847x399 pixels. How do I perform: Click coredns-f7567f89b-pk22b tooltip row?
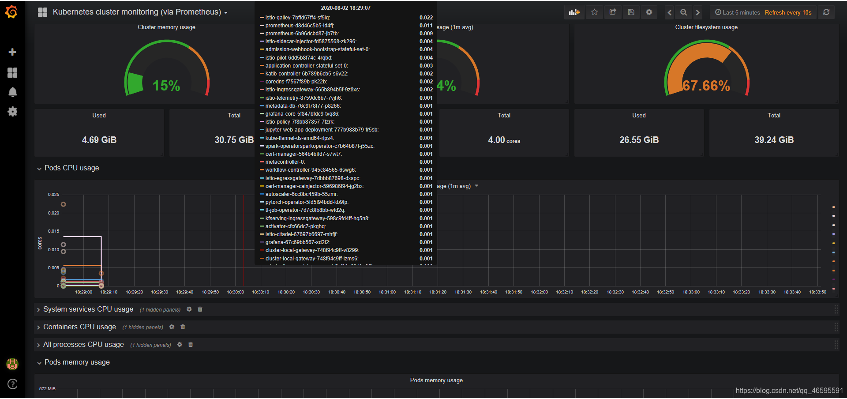(346, 82)
